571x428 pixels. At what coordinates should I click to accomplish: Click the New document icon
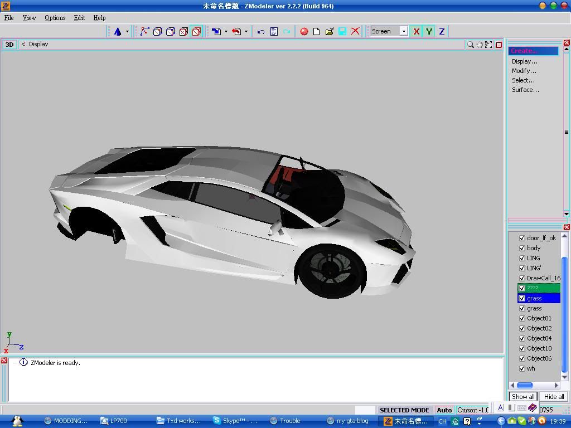[317, 32]
